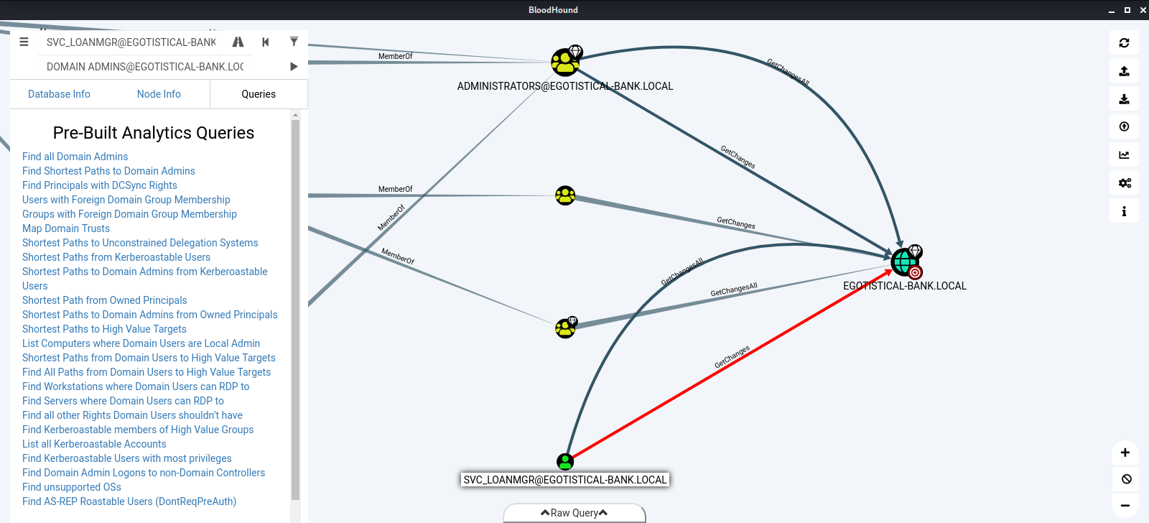The width and height of the screenshot is (1149, 523).
Task: Switch to the Database Info tab
Action: coord(59,94)
